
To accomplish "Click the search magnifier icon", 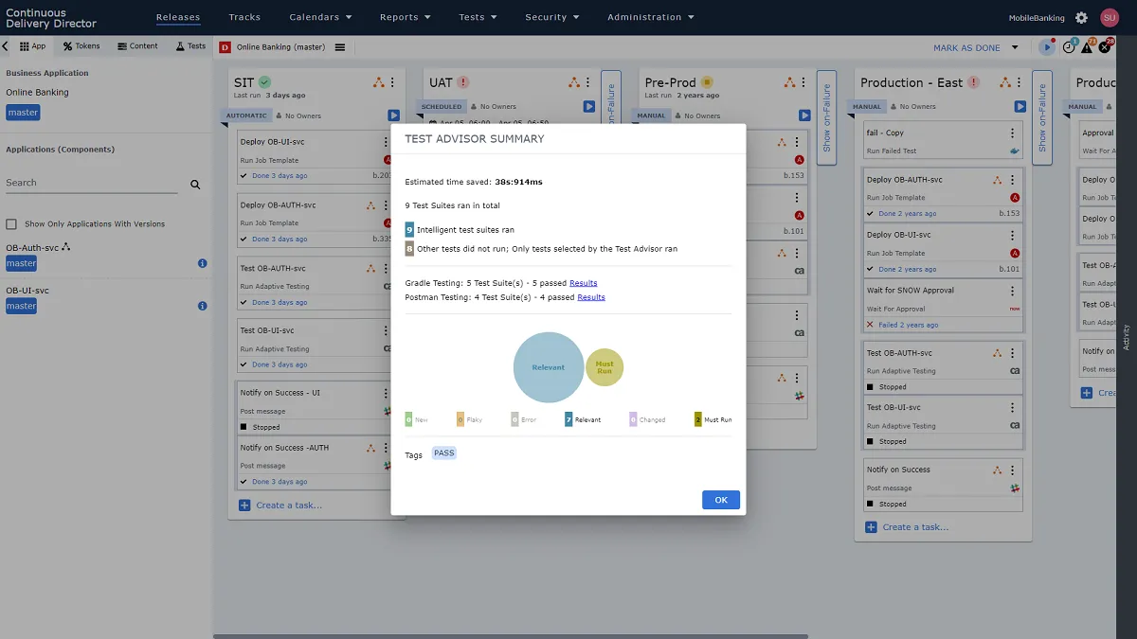I will [195, 185].
